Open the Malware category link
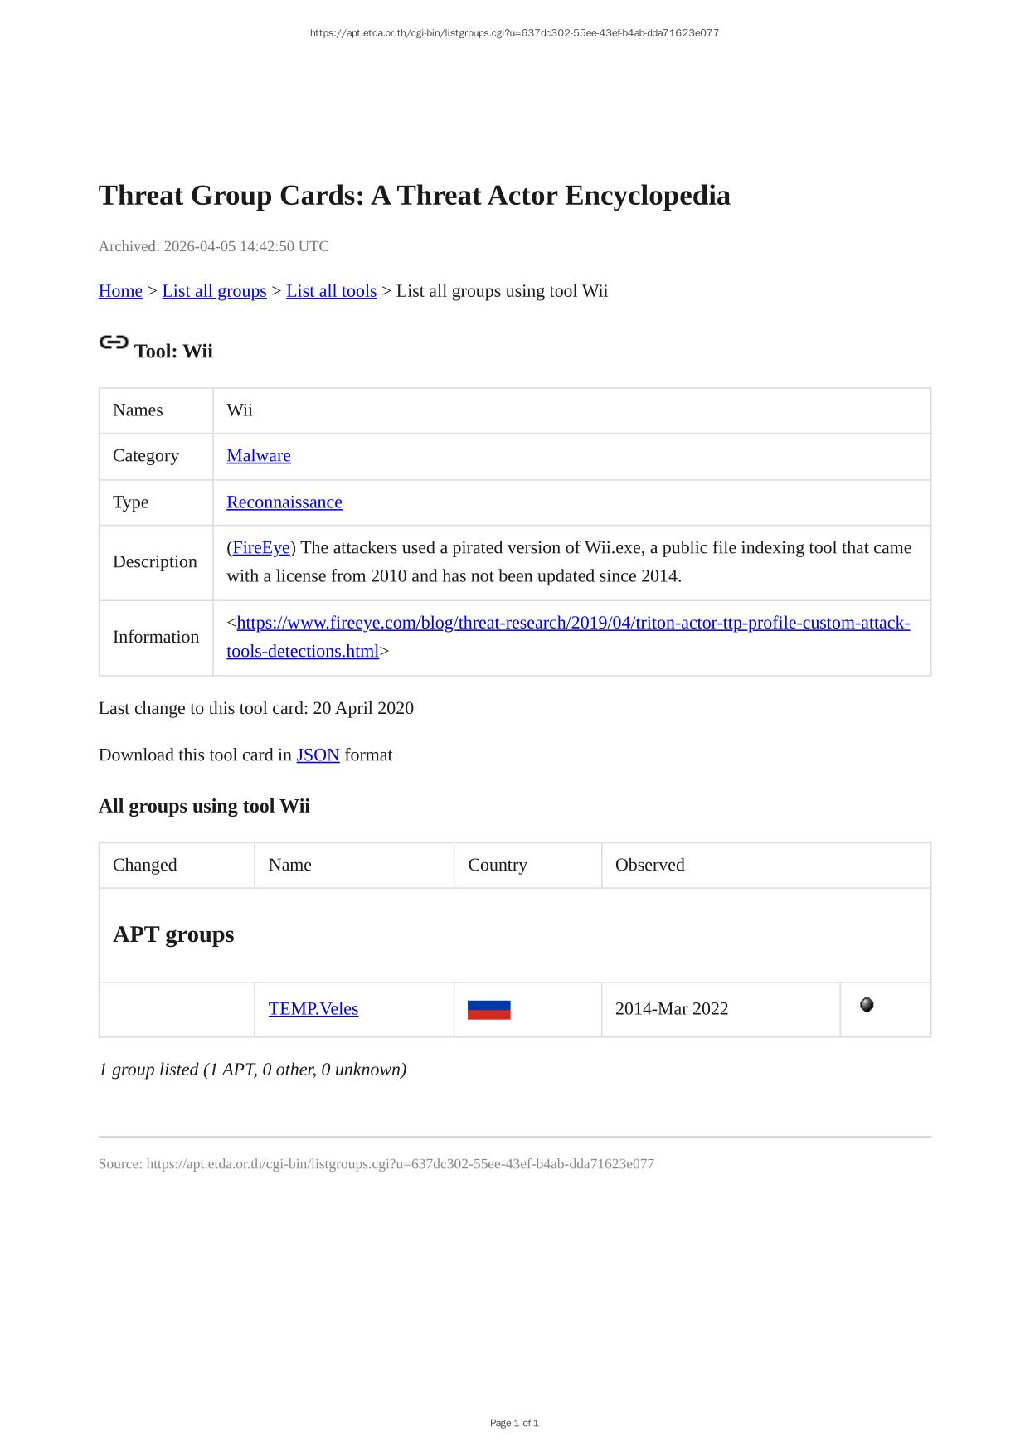This screenshot has width=1030, height=1456. tap(259, 455)
